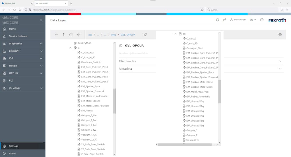Go up one level with up arrow

coord(64,35)
